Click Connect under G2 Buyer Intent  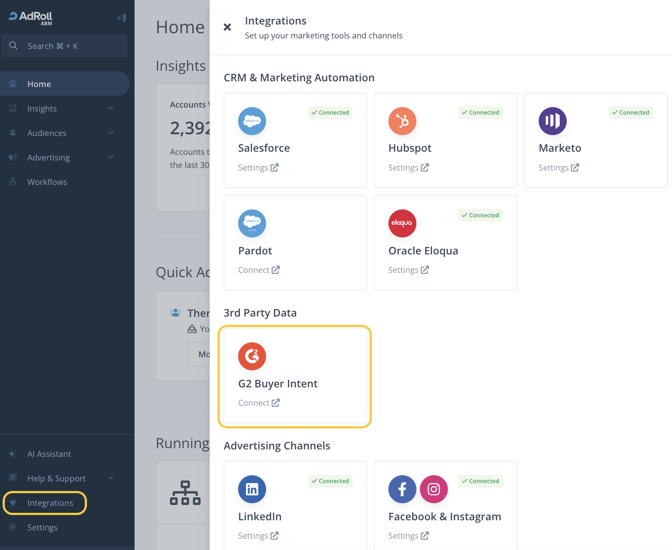pos(259,403)
